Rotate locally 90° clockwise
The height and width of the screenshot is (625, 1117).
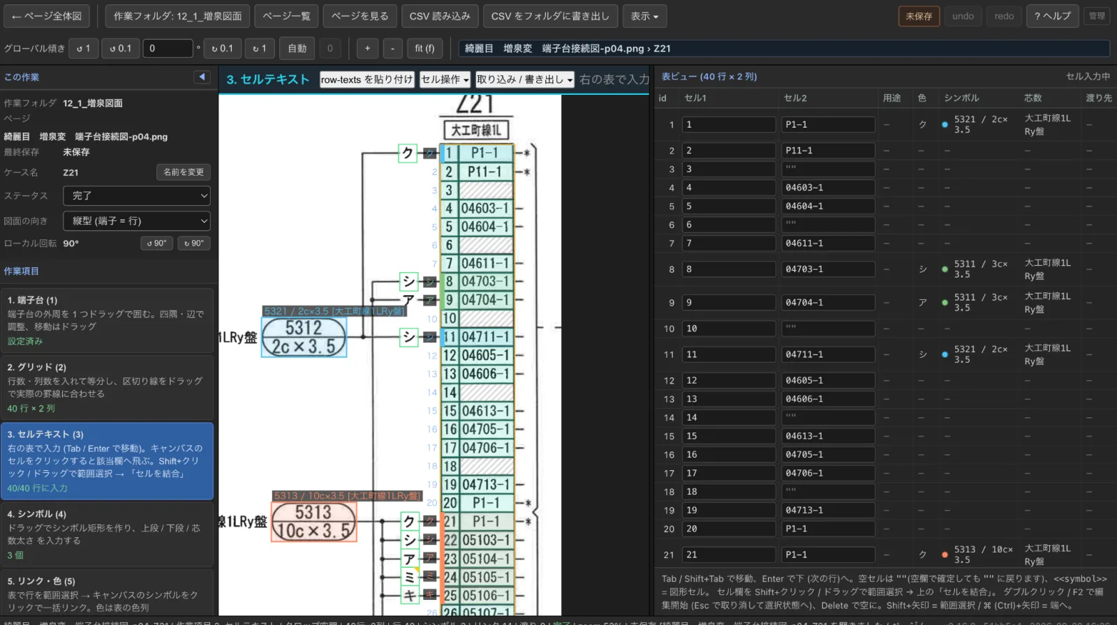pyautogui.click(x=194, y=243)
